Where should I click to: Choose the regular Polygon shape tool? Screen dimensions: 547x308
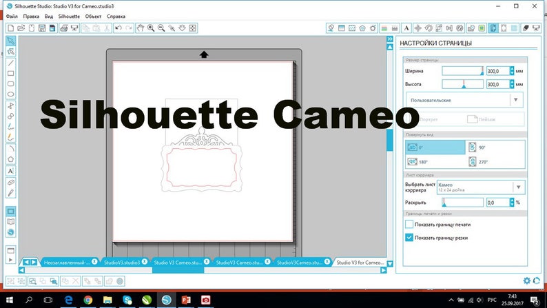pyautogui.click(x=11, y=159)
